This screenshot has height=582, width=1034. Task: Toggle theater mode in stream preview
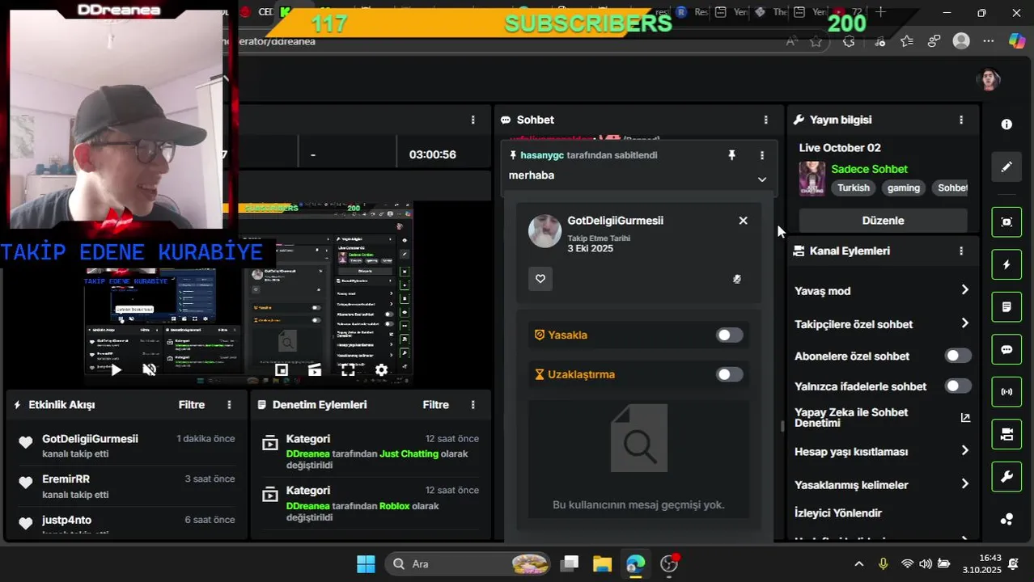point(315,370)
